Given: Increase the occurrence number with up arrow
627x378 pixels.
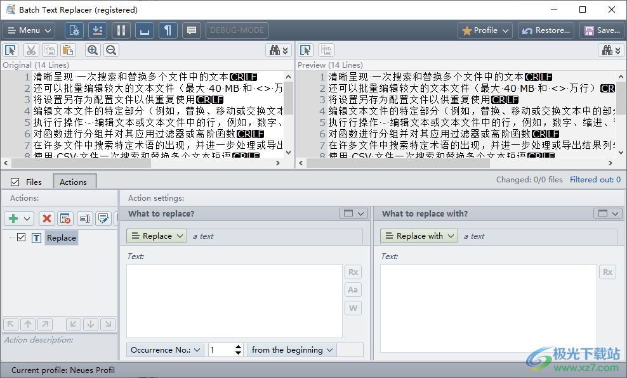Looking at the screenshot, I should (239, 347).
